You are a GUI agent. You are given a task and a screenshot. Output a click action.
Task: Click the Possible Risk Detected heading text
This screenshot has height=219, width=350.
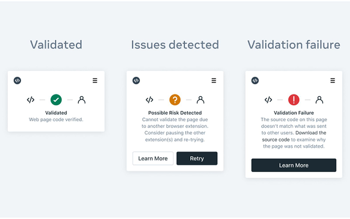(175, 113)
